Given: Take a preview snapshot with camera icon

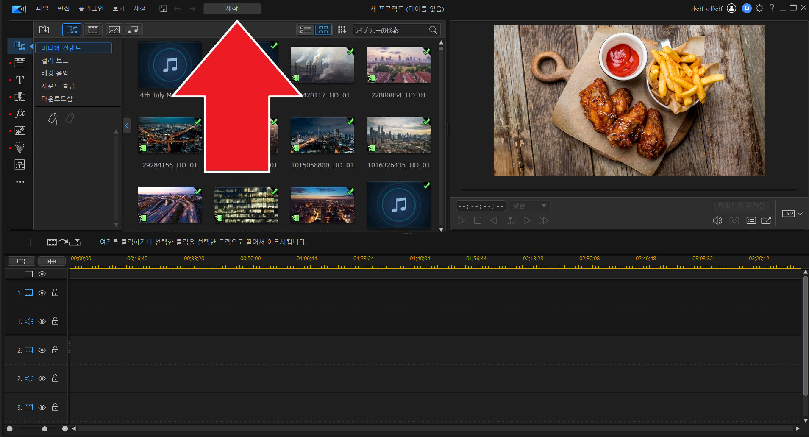Looking at the screenshot, I should click(734, 220).
